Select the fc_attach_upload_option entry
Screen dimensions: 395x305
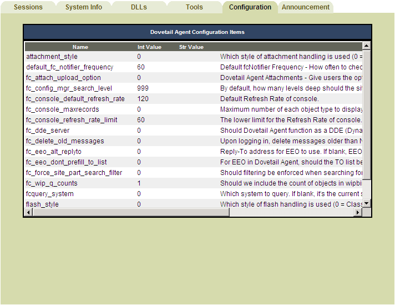coord(63,78)
